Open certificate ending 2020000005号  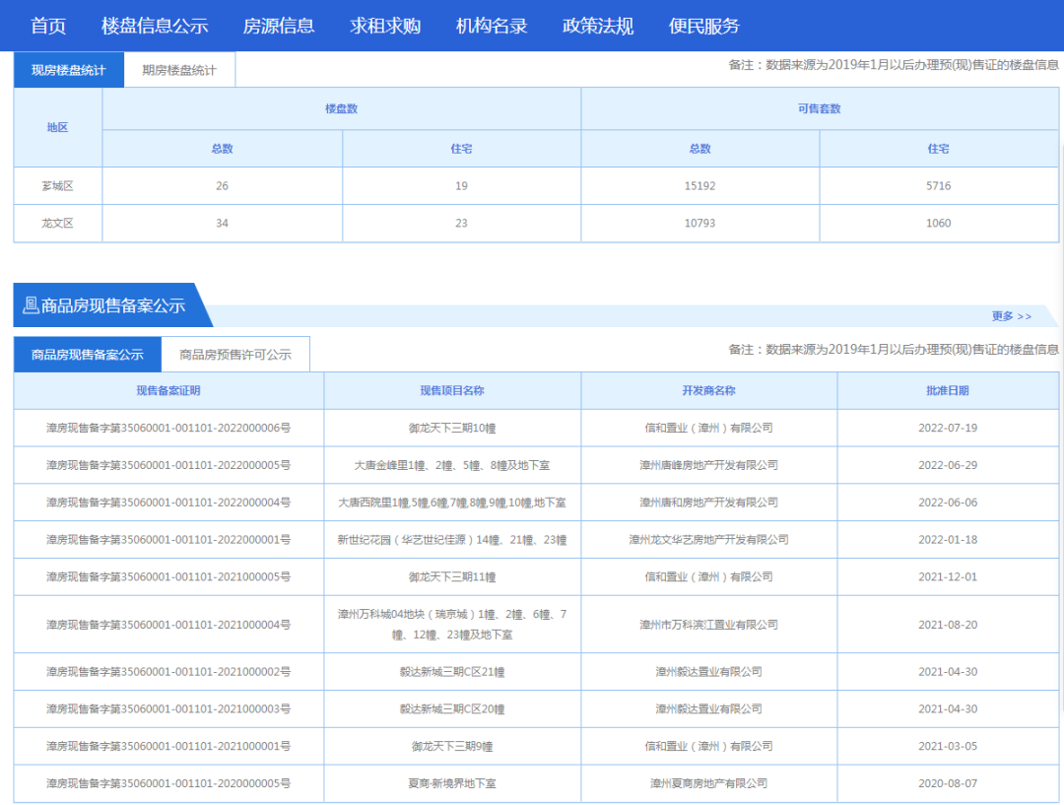tap(168, 784)
